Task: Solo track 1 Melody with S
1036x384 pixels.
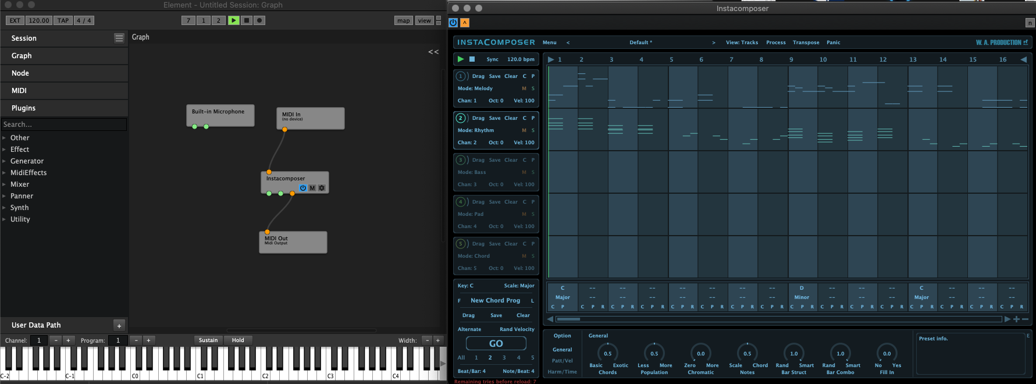Action: point(533,88)
